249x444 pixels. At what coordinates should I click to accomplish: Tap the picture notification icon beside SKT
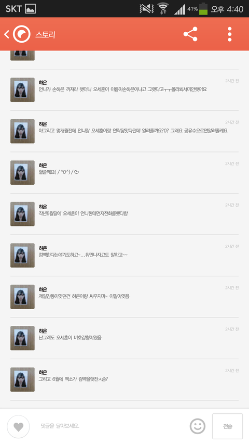(x=31, y=9)
